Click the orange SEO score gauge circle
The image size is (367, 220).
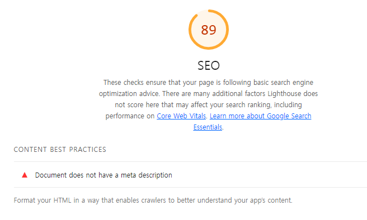(x=209, y=30)
